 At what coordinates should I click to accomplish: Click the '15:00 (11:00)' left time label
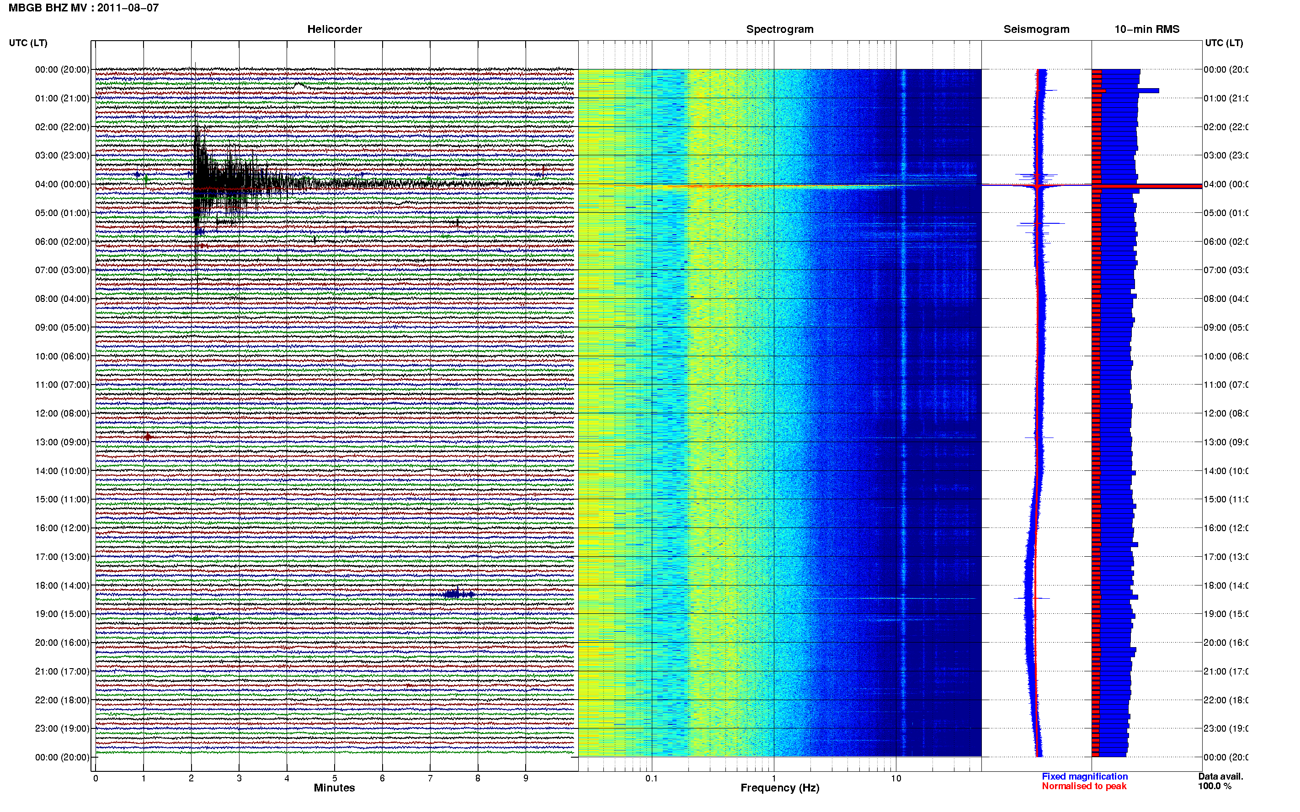[62, 500]
